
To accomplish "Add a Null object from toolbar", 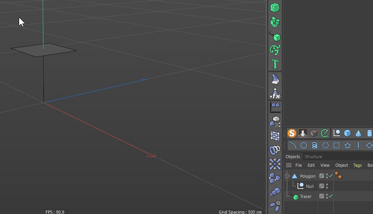I will [x=337, y=133].
